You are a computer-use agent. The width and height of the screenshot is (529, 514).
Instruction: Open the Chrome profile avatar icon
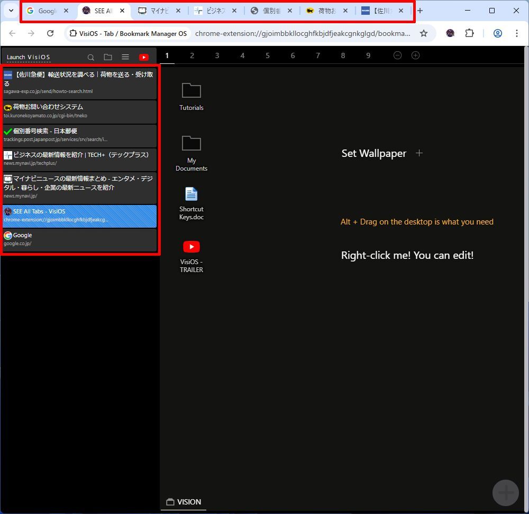pos(498,33)
